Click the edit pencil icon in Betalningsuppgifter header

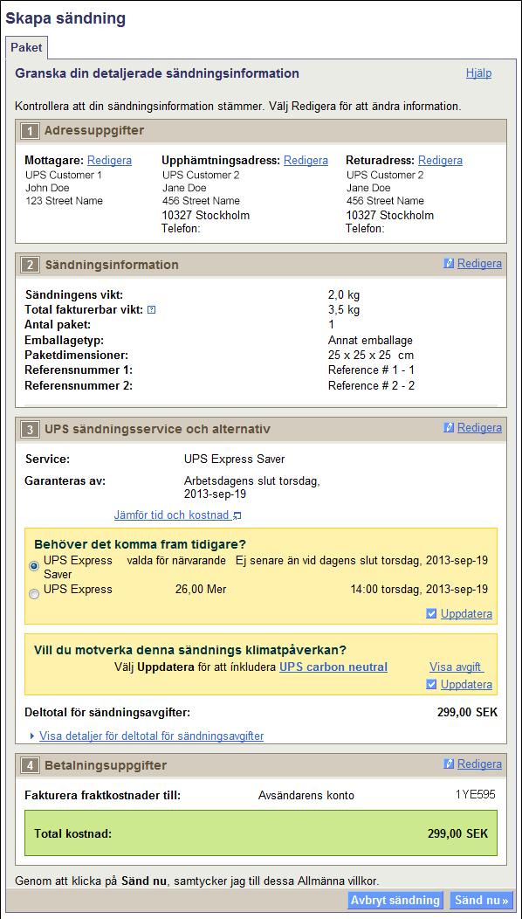(x=449, y=764)
